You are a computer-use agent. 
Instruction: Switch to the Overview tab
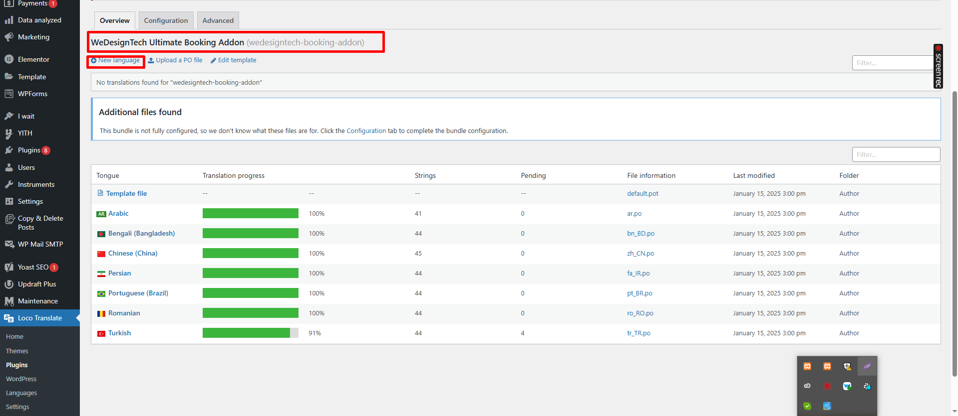[114, 20]
